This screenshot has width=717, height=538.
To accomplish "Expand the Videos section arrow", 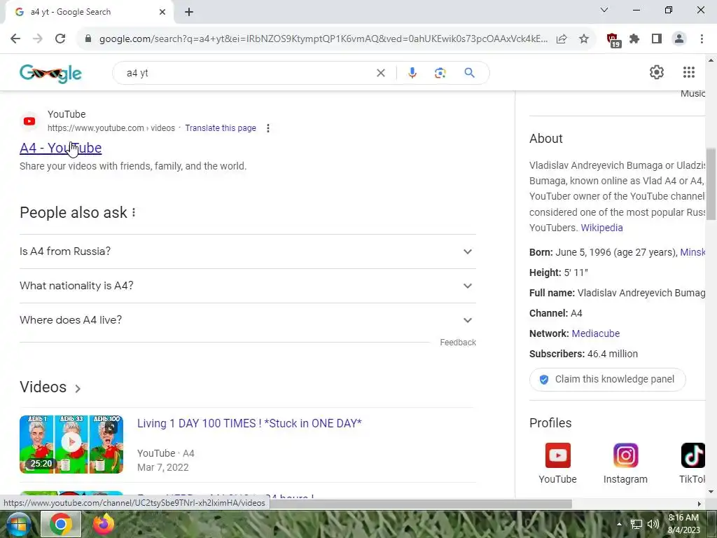I will tap(78, 388).
